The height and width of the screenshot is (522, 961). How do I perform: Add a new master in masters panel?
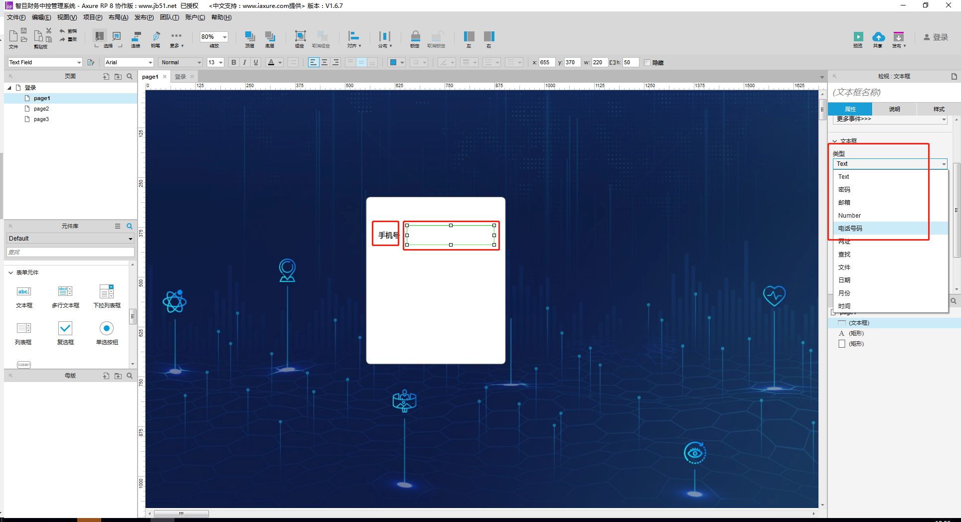(106, 376)
